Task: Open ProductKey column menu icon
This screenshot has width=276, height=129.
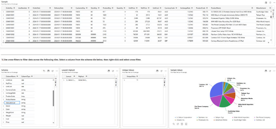Action: [x=112, y=8]
